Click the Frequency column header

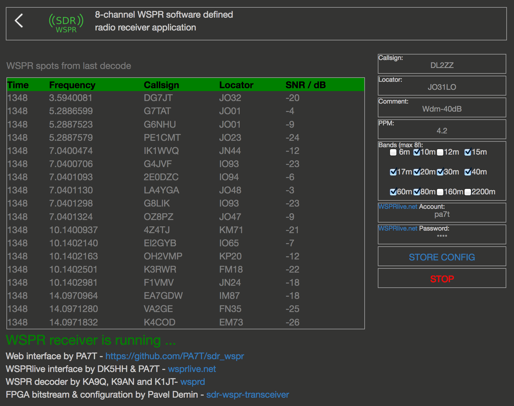(x=72, y=85)
